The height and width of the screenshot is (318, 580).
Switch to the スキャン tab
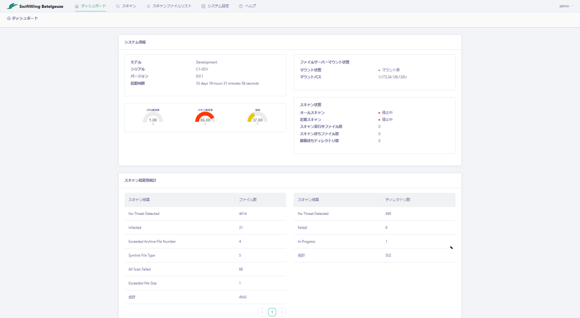tap(126, 6)
